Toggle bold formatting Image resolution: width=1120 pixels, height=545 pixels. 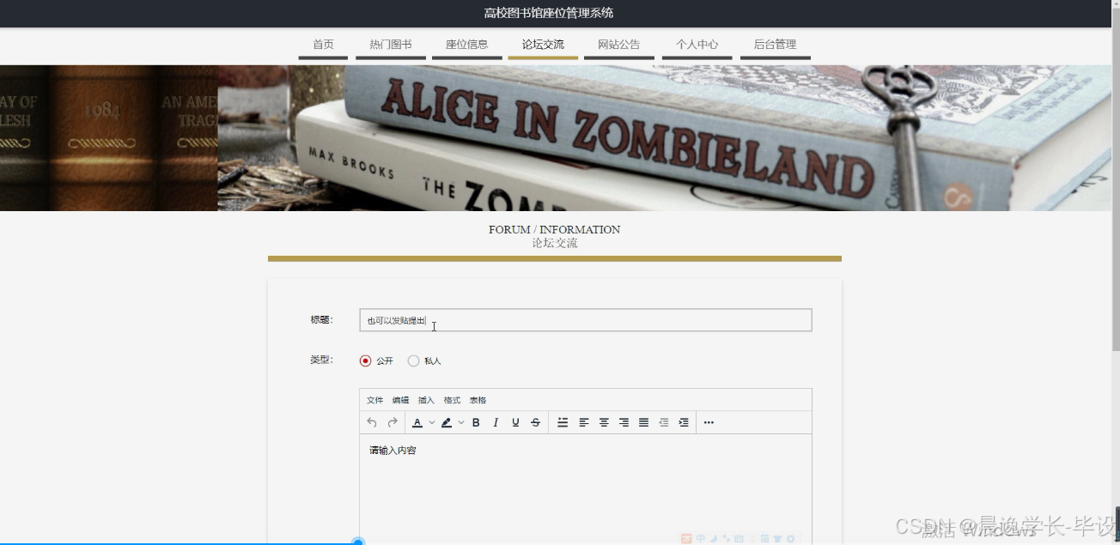(x=476, y=422)
